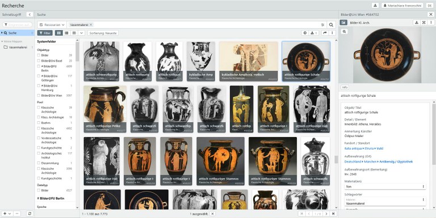
Task: Select the Vasenmalerei folder under Meine Mappen
Action: tap(18, 48)
